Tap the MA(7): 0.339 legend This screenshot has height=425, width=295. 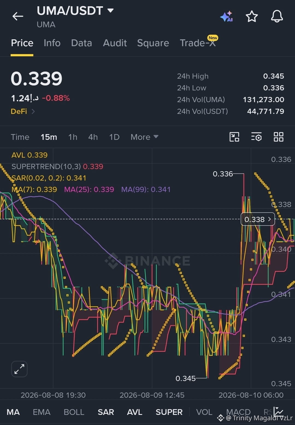click(34, 189)
